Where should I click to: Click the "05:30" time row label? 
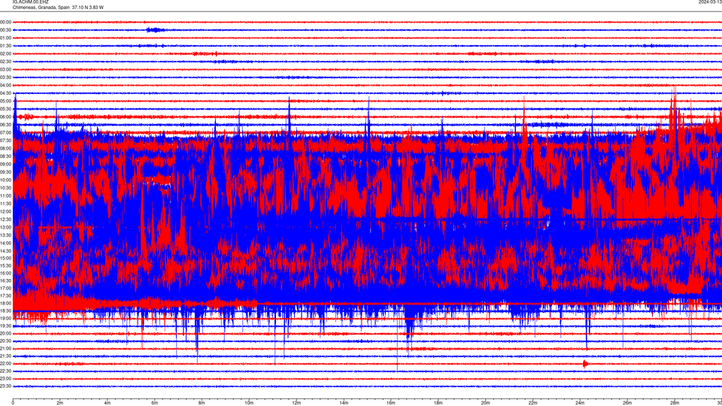coord(5,108)
